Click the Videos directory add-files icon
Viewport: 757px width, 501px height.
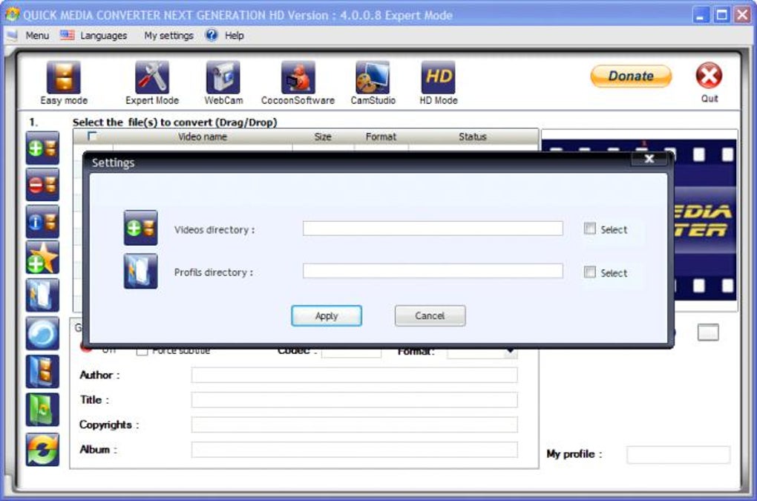tap(140, 228)
